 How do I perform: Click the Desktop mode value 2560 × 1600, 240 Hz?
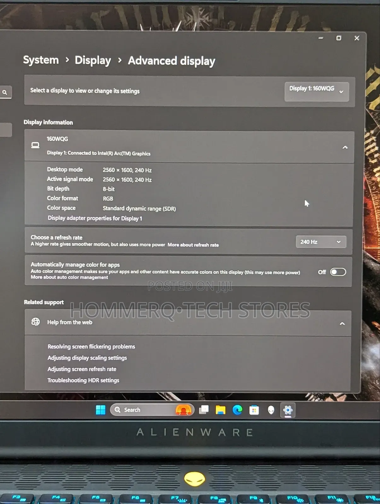point(127,170)
